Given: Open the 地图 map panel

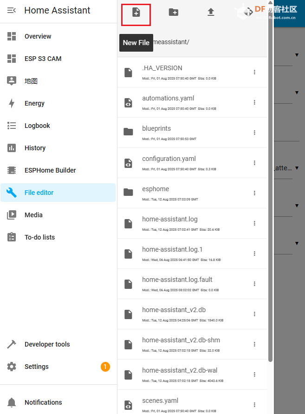Looking at the screenshot, I should 58,81.
